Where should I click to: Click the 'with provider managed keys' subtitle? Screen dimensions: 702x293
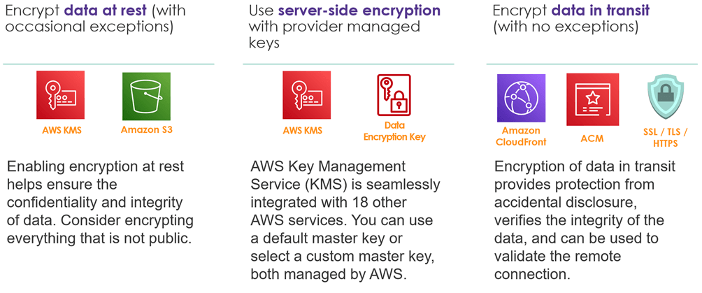click(334, 34)
